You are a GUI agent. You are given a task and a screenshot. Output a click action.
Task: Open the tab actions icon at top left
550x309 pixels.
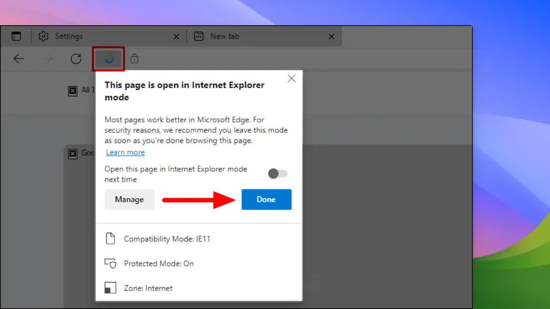tap(16, 36)
